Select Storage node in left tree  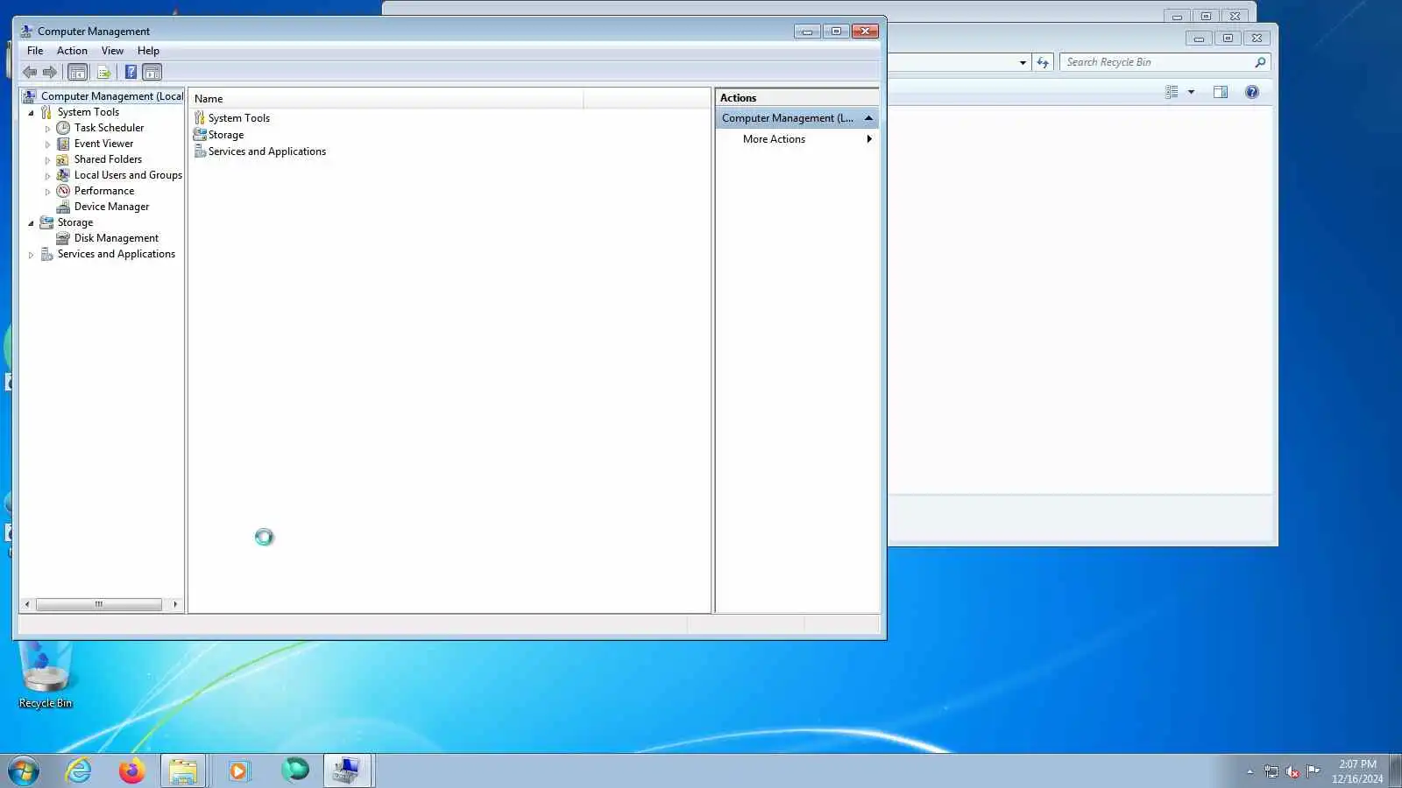coord(74,222)
